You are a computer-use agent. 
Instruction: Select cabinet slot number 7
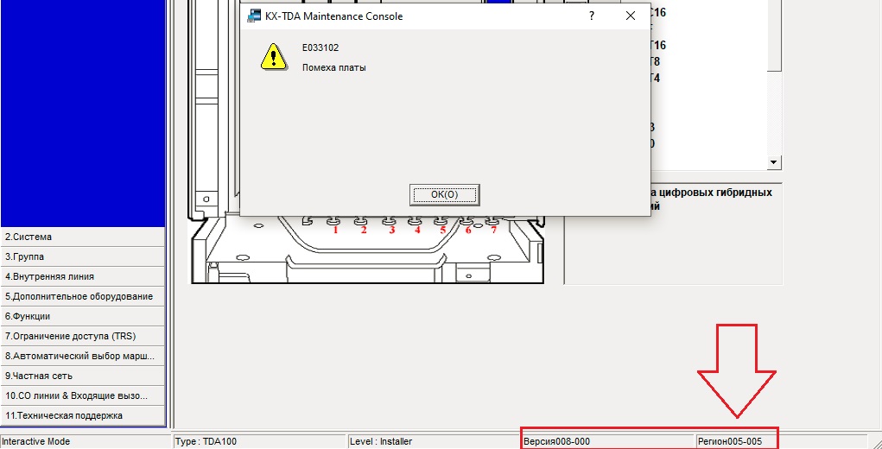coord(494,230)
